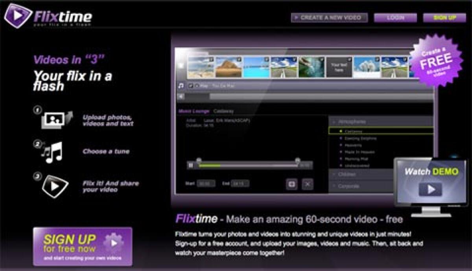Select the aerial waves thumbnail in storyboard
The image size is (472, 271).
coord(311,67)
